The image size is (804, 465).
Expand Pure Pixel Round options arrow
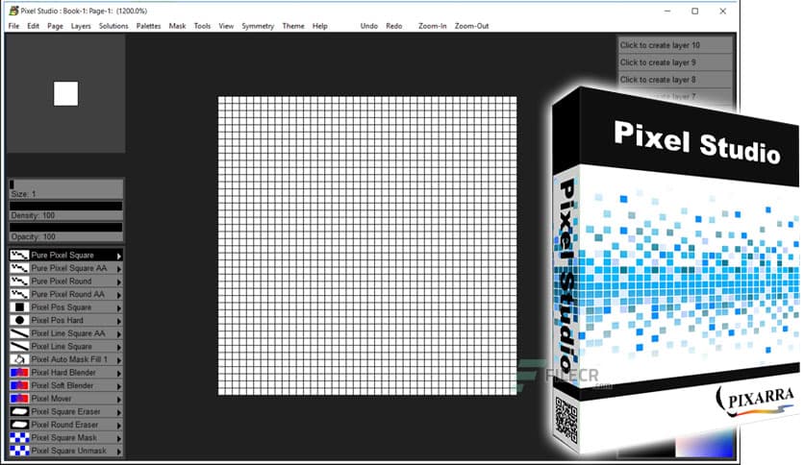[x=119, y=281]
